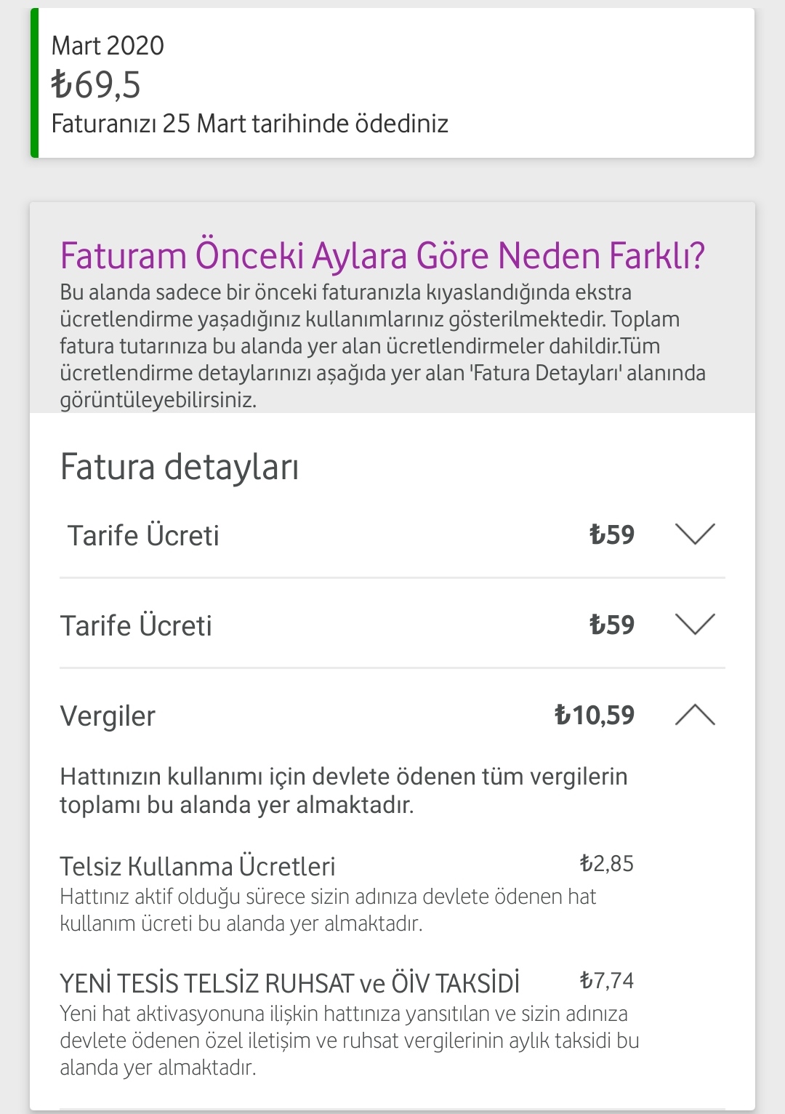Tap the Vergiler description about state taxes
This screenshot has width=785, height=1114.
point(343,790)
